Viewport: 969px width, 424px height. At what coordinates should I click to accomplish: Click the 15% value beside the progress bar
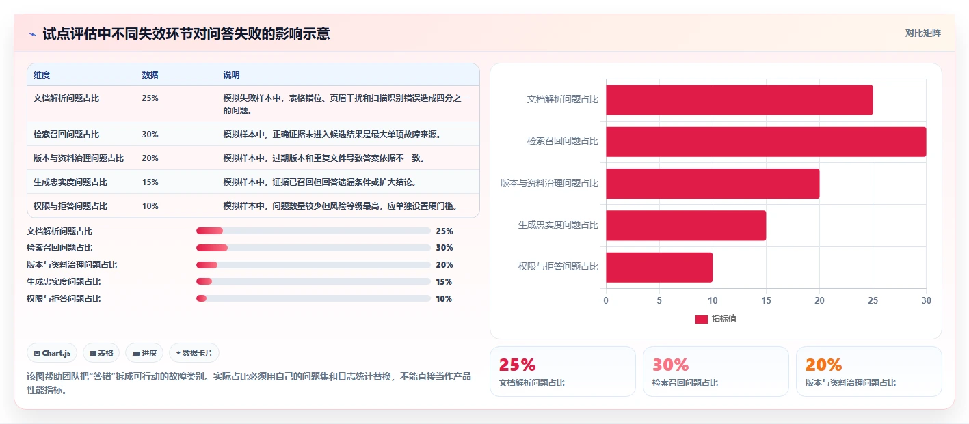tap(444, 282)
